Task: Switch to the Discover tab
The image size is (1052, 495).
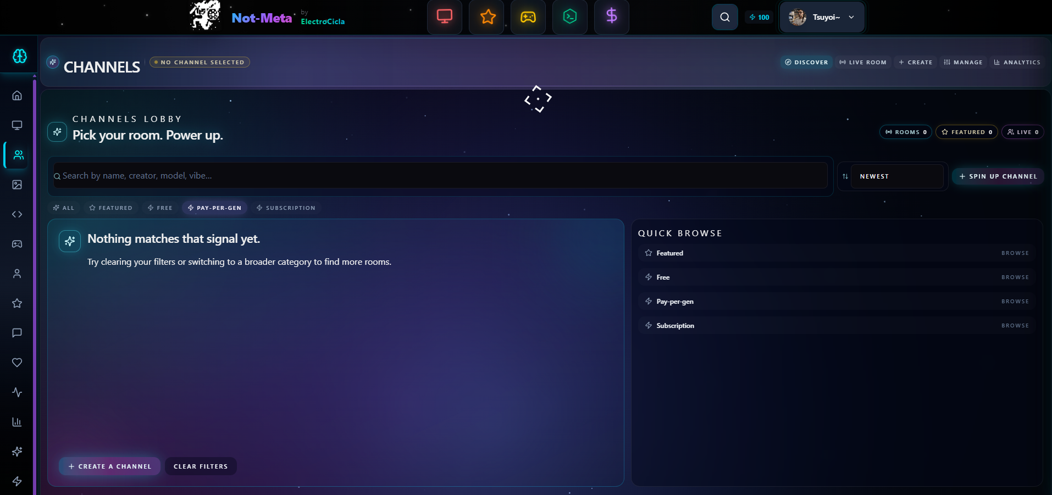Action: [x=806, y=62]
